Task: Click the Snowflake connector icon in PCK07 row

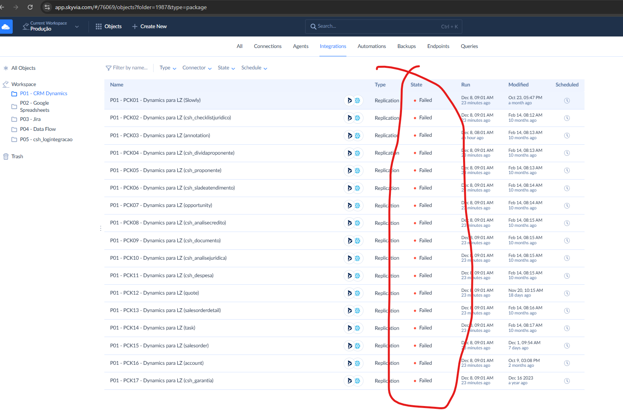Action: [x=358, y=206]
